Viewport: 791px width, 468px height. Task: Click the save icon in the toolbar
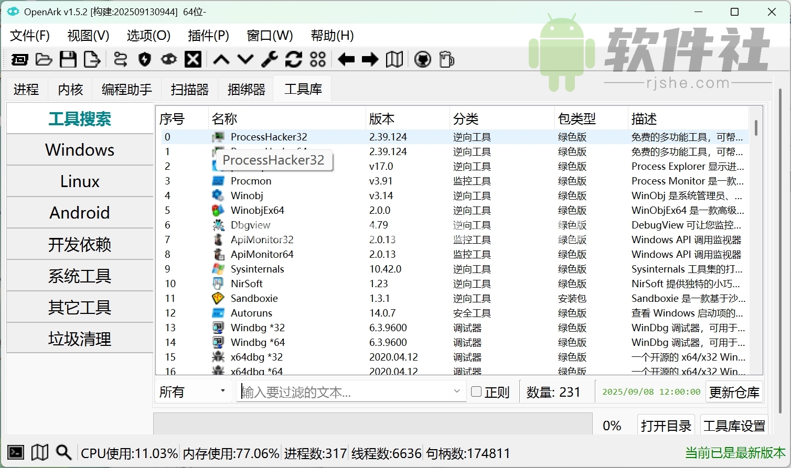[68, 59]
